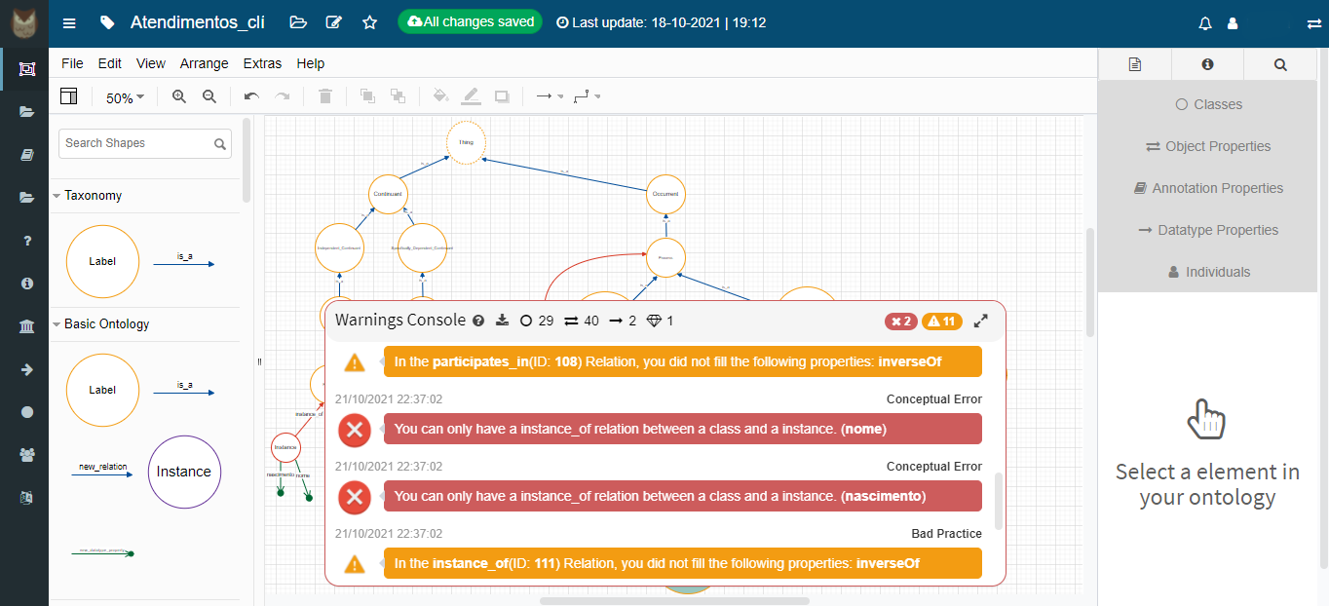Click the undo arrow in toolbar
1329x606 pixels.
(251, 96)
